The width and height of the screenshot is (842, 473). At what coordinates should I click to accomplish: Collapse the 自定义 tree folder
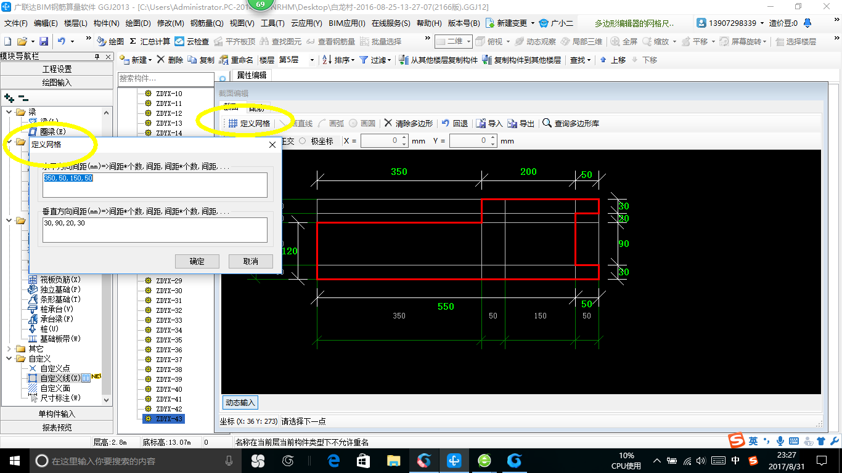[9, 358]
